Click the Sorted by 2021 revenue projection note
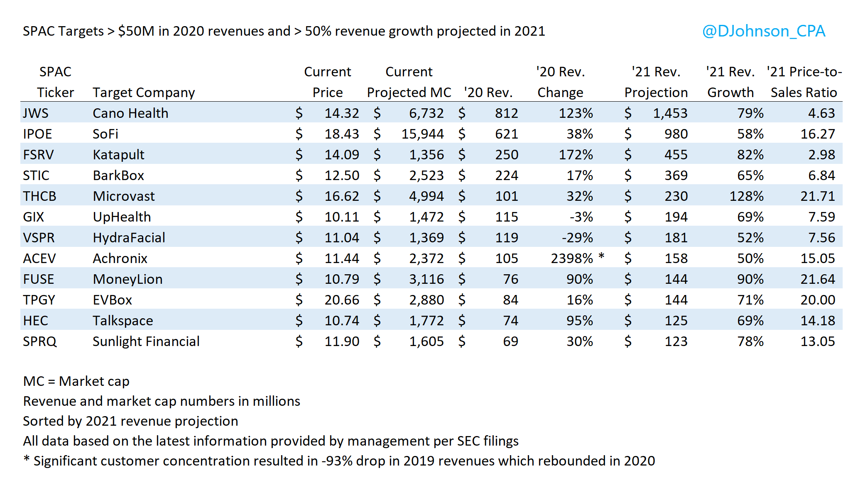This screenshot has height=490, width=863. pos(130,421)
